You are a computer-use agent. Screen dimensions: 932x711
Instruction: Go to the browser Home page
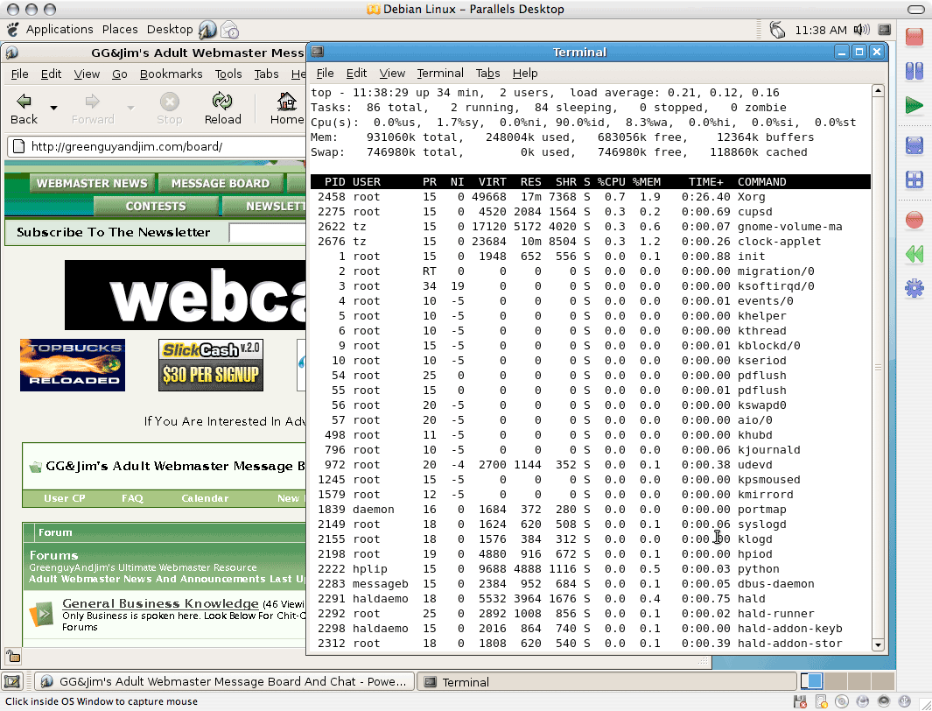pos(286,109)
